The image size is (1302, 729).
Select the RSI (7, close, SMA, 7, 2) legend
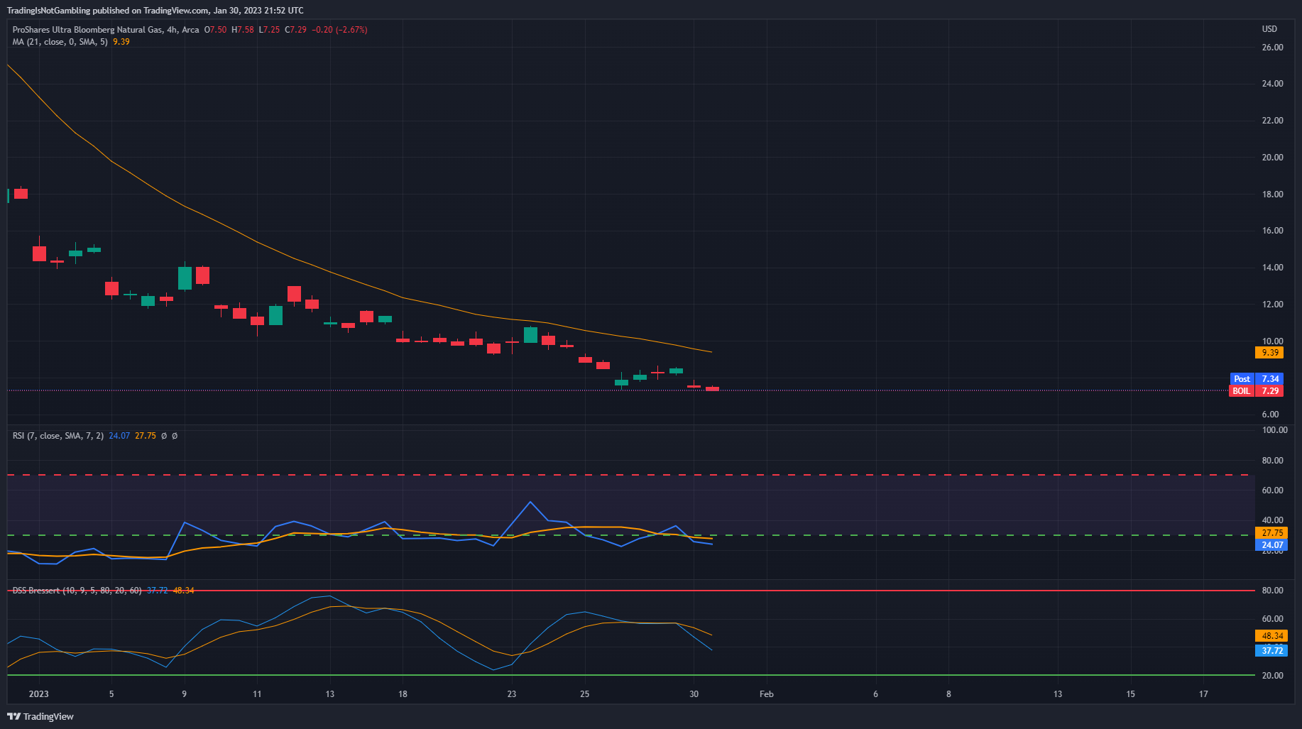[x=58, y=436]
